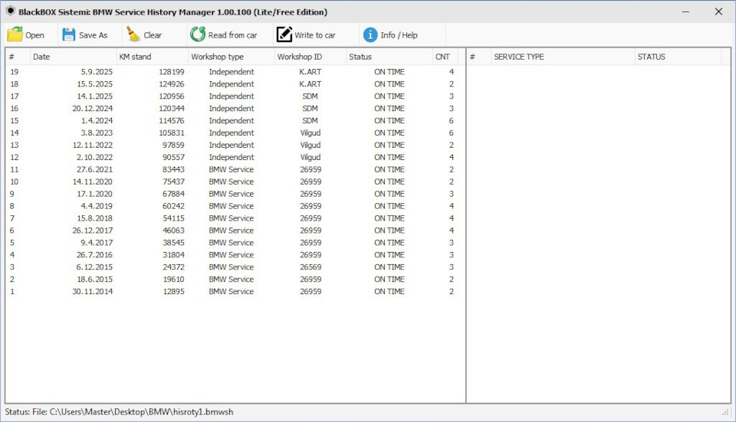Select entry dated 20.12.2024
Image resolution: width=736 pixels, height=422 pixels.
[232, 108]
